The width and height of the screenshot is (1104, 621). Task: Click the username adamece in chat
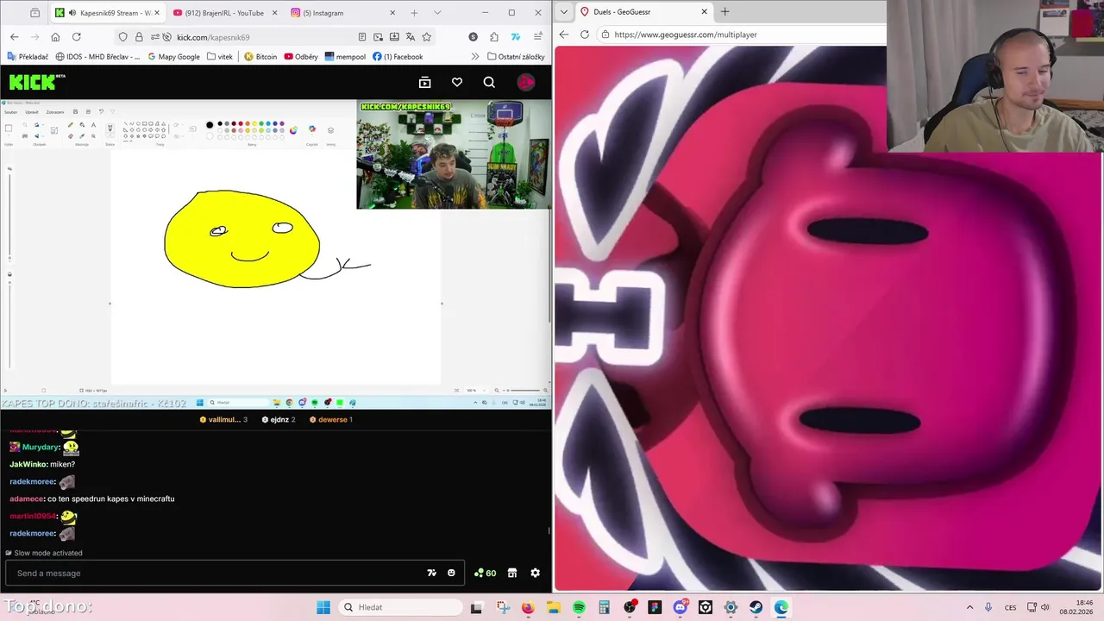26,499
